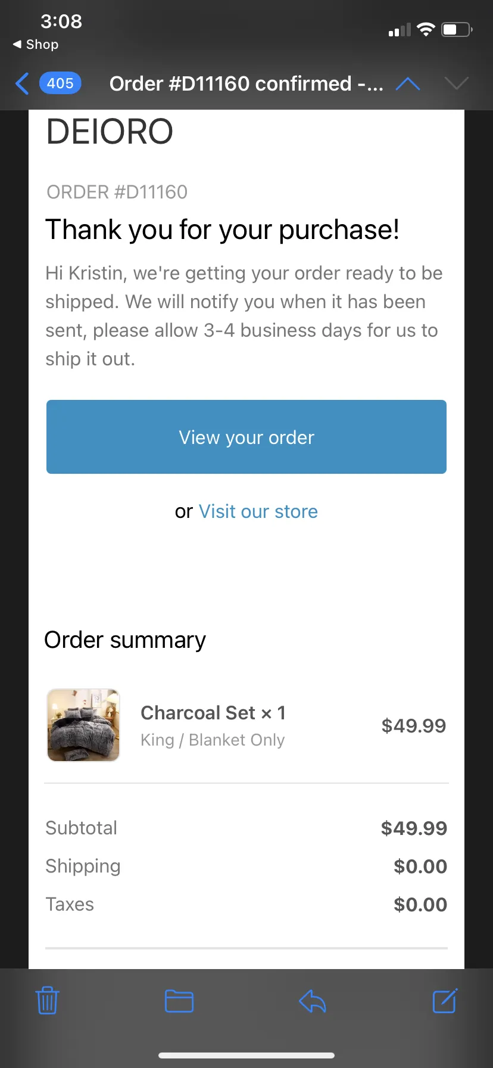
Task: Jump to previous message with up arrow
Action: [408, 84]
